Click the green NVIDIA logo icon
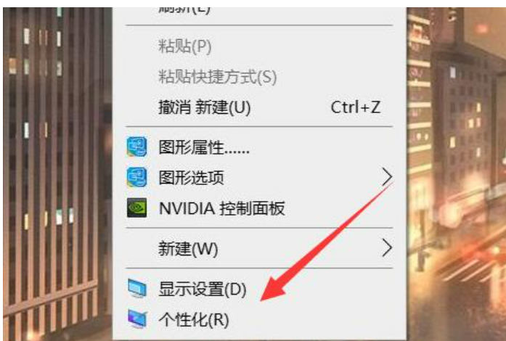Viewport: 506px width, 341px height. [x=136, y=208]
